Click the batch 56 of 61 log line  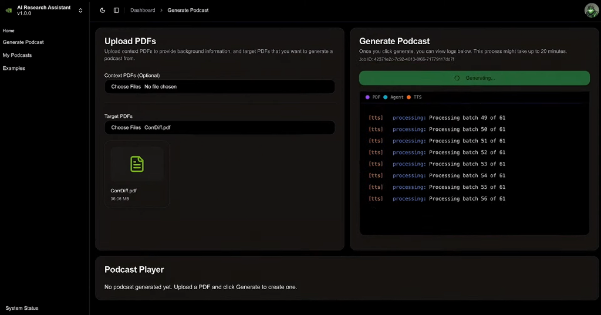pyautogui.click(x=449, y=199)
